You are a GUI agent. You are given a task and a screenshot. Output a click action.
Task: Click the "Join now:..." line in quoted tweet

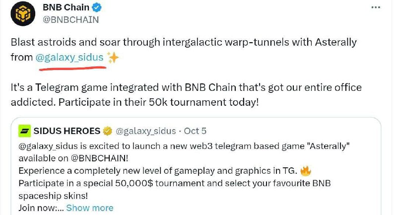point(41,208)
